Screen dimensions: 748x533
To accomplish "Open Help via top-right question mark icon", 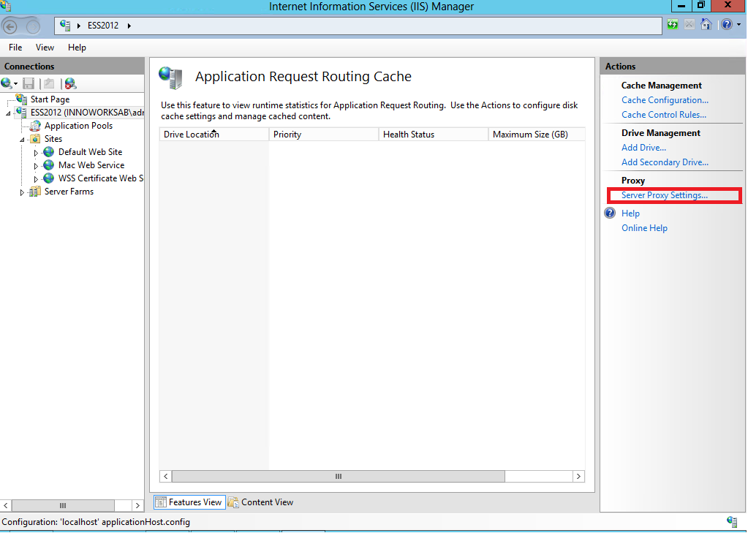I will pos(727,24).
